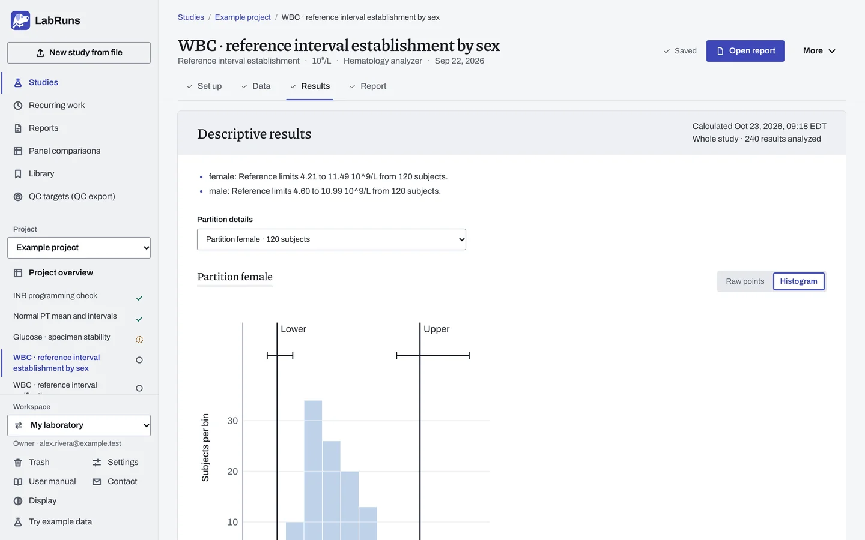Click the LabRuns logo icon
The height and width of the screenshot is (540, 865).
tap(20, 20)
